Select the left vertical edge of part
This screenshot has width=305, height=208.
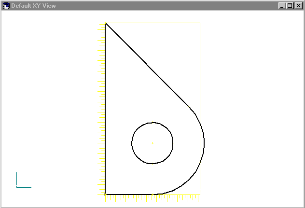click(105, 109)
